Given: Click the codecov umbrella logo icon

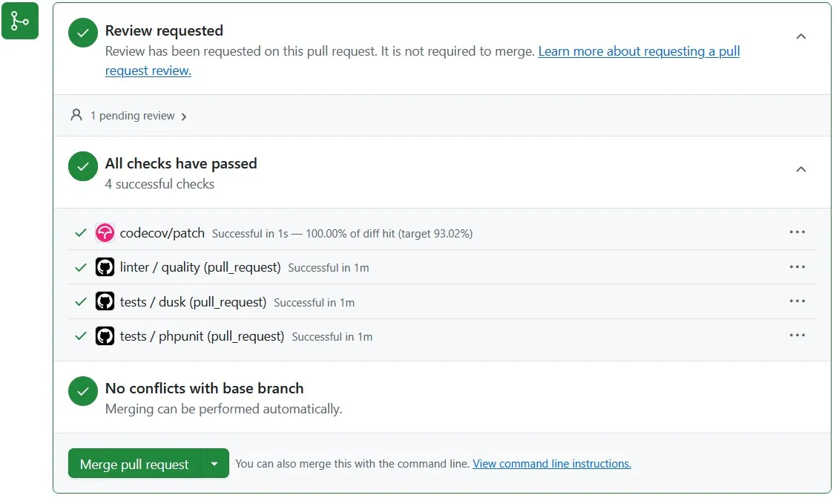Looking at the screenshot, I should (105, 233).
